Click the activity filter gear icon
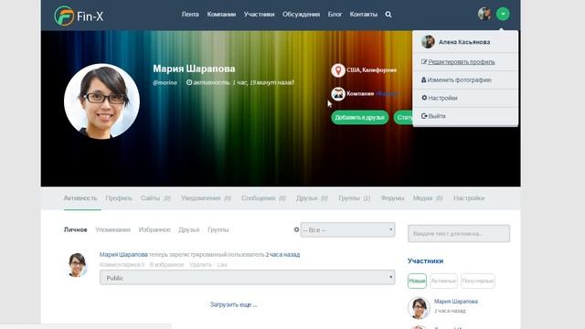 296,229
